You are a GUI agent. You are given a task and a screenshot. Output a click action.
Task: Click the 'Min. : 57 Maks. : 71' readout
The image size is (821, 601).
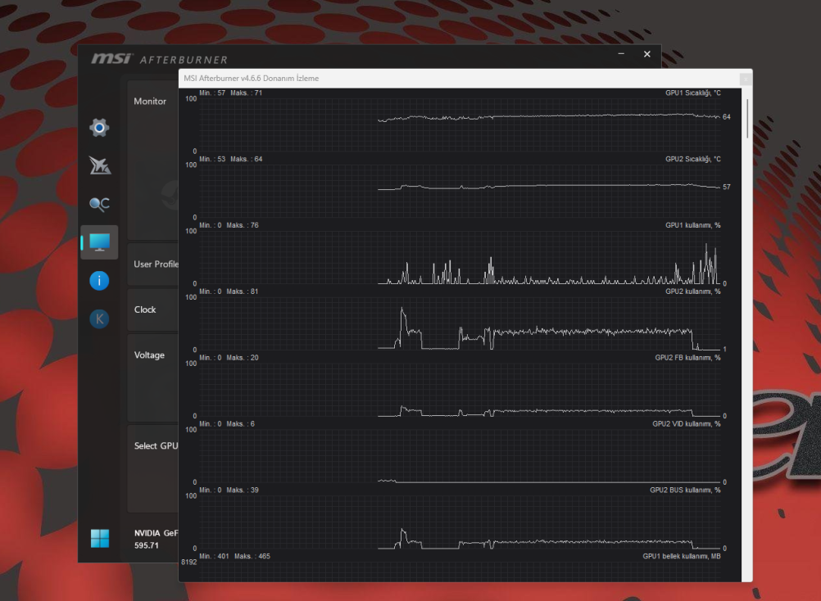(230, 93)
